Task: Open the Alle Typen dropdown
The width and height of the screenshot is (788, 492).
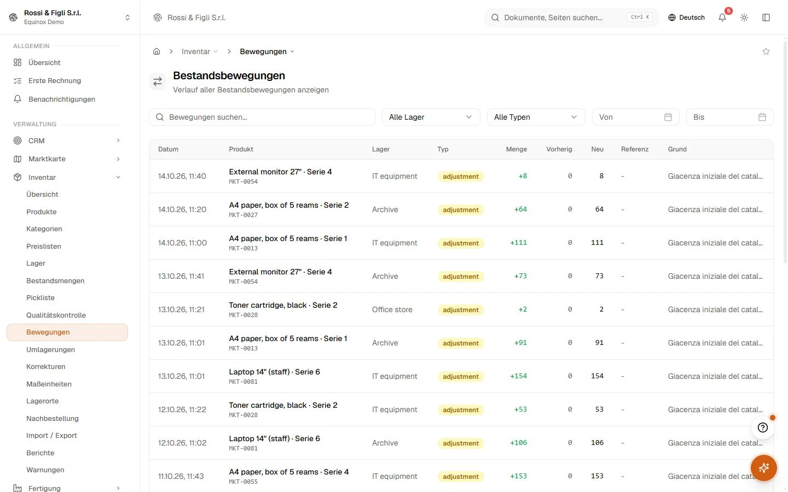Action: click(536, 117)
